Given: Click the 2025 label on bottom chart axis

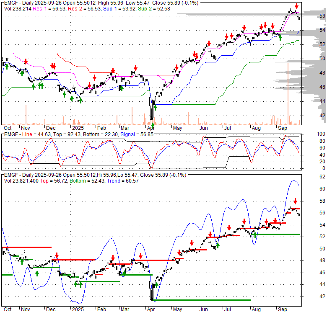Looking at the screenshot, I should coord(78,309).
